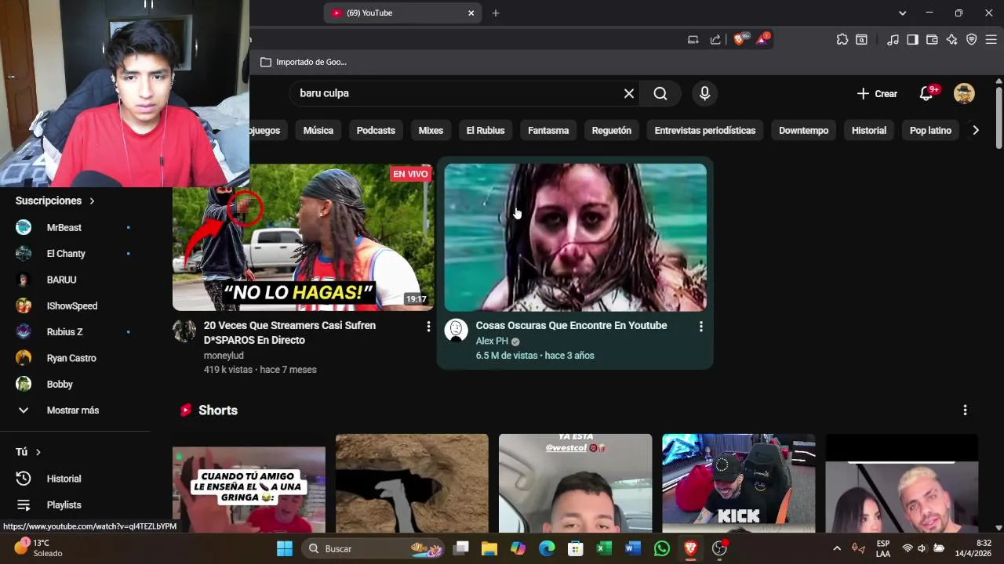Screen dimensions: 1004x564
Task: Open Leo AI sparkle icon
Action: [x=951, y=39]
